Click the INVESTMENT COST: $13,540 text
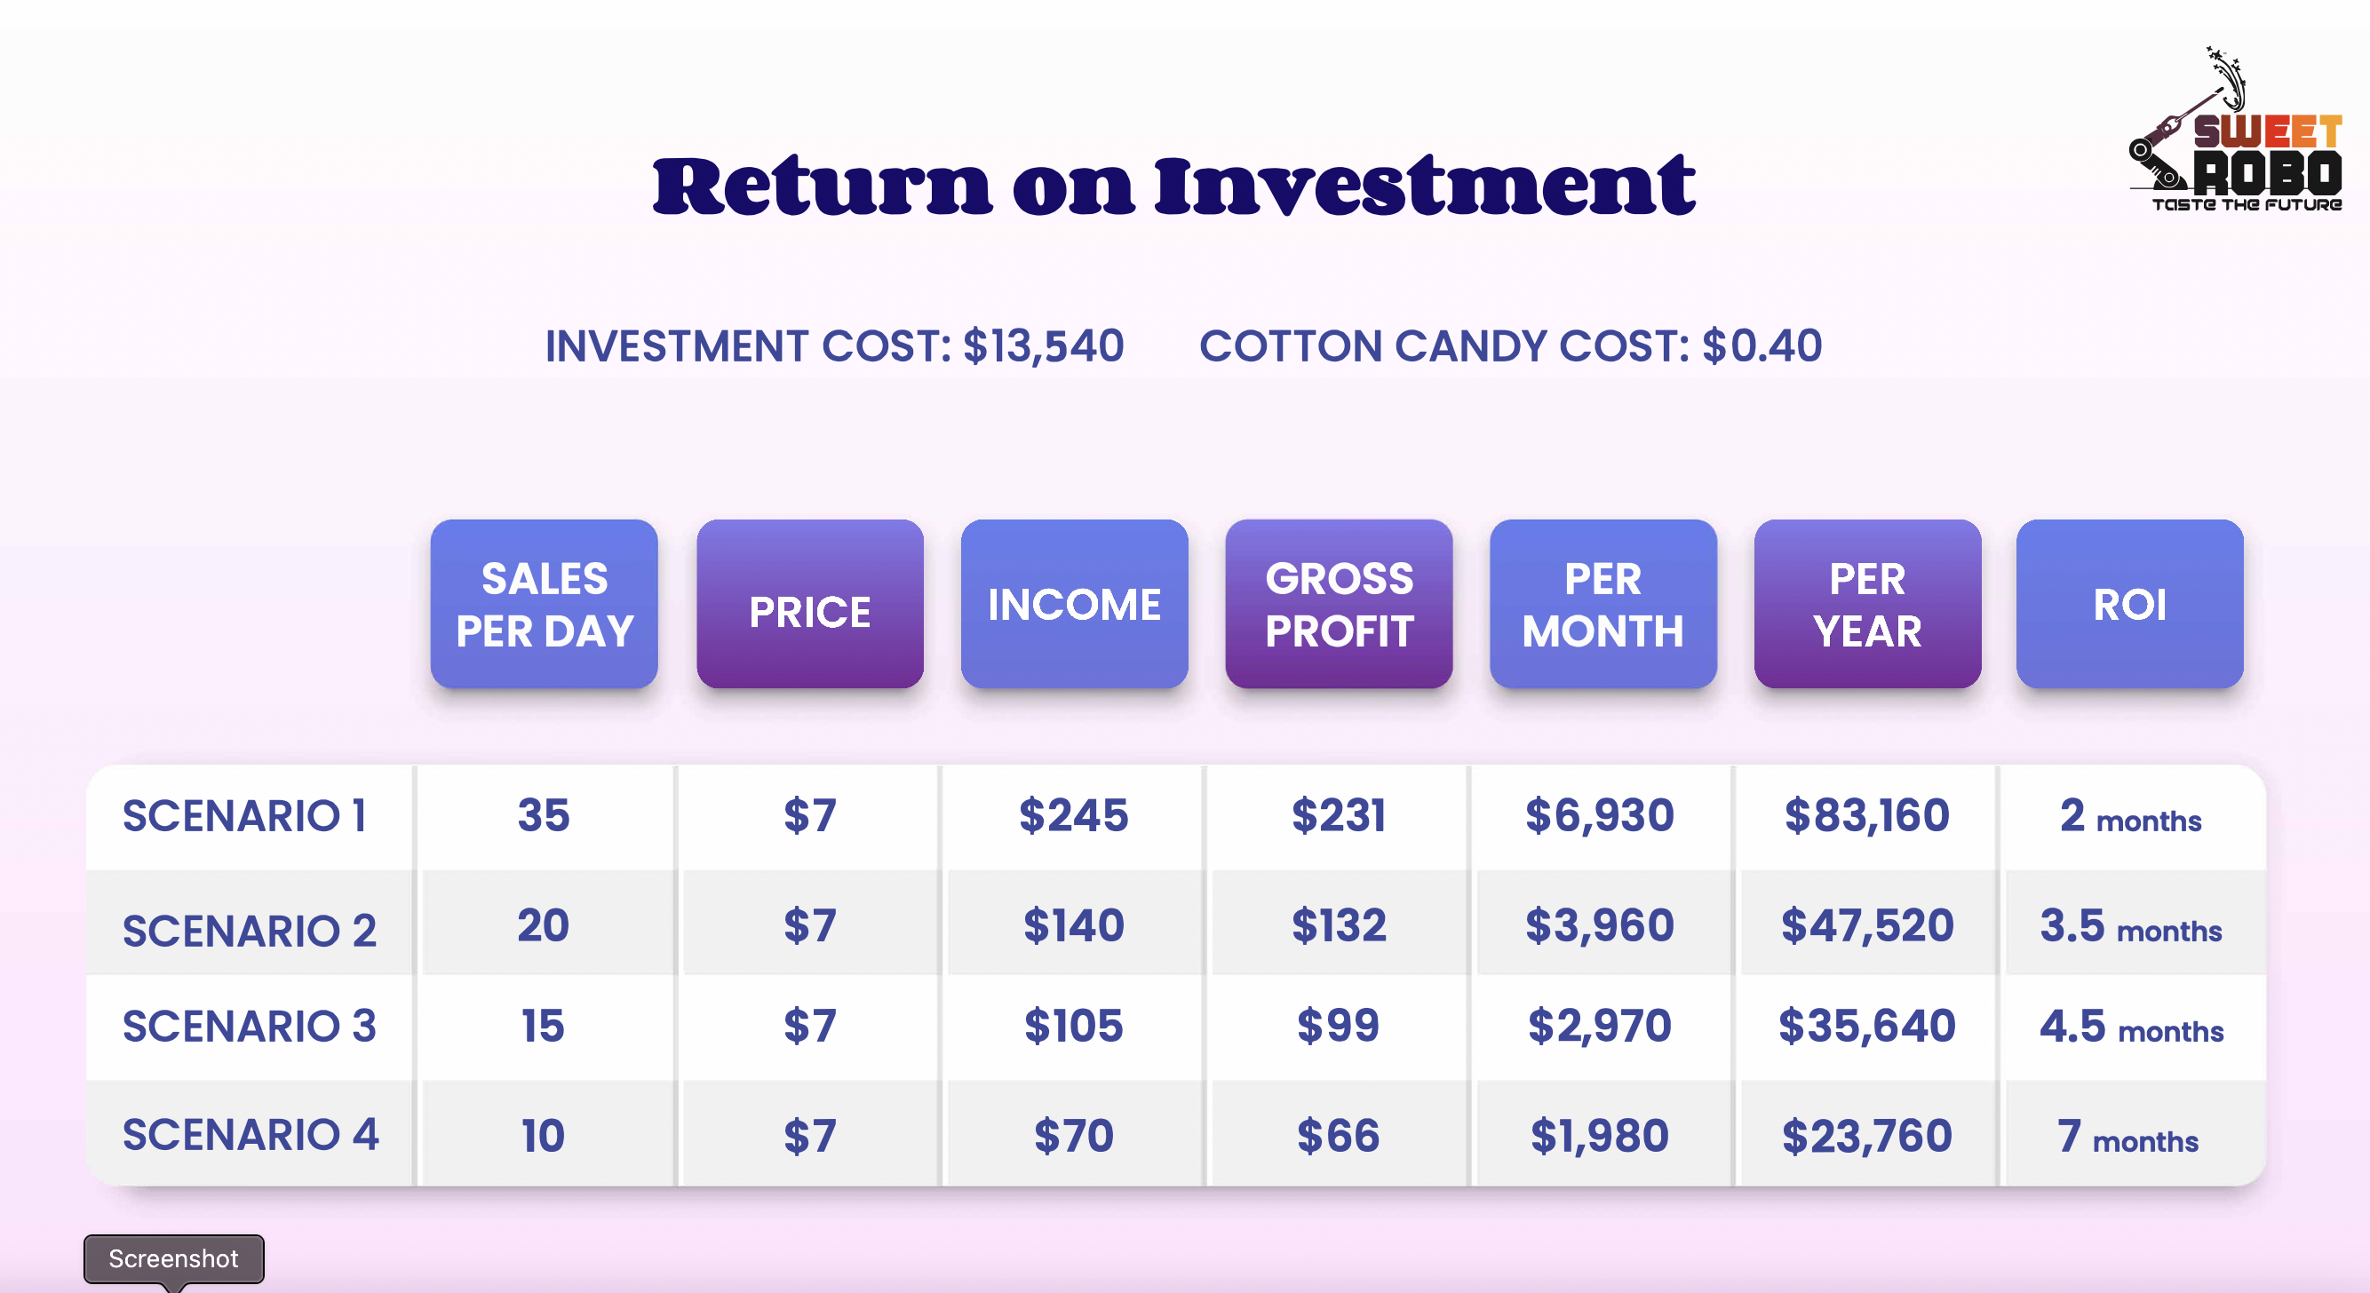Screen dimensions: 2370x1293 [834, 345]
